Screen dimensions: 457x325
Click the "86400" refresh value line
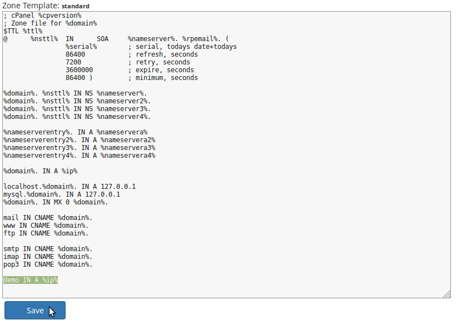pos(76,54)
